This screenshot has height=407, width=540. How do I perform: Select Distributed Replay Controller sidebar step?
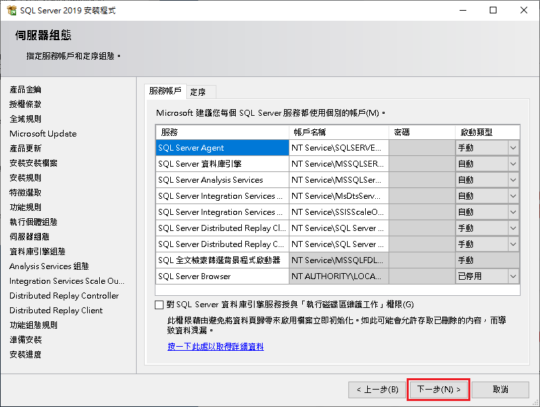(64, 296)
